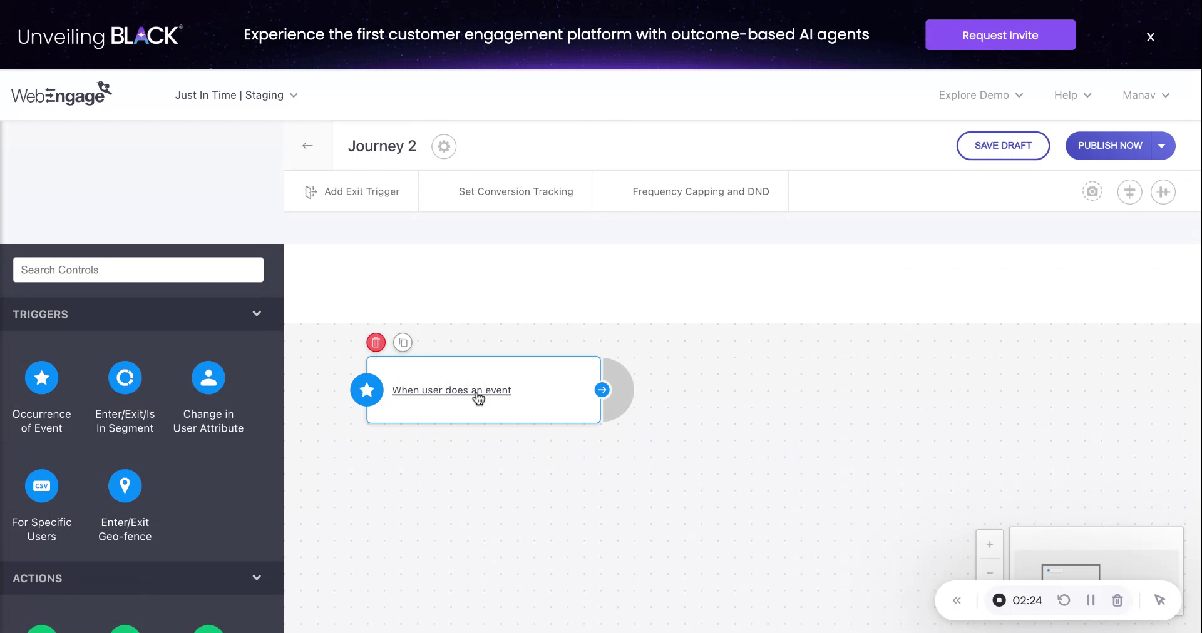Open the Publish Now dropdown arrow
The width and height of the screenshot is (1202, 633).
tap(1162, 146)
